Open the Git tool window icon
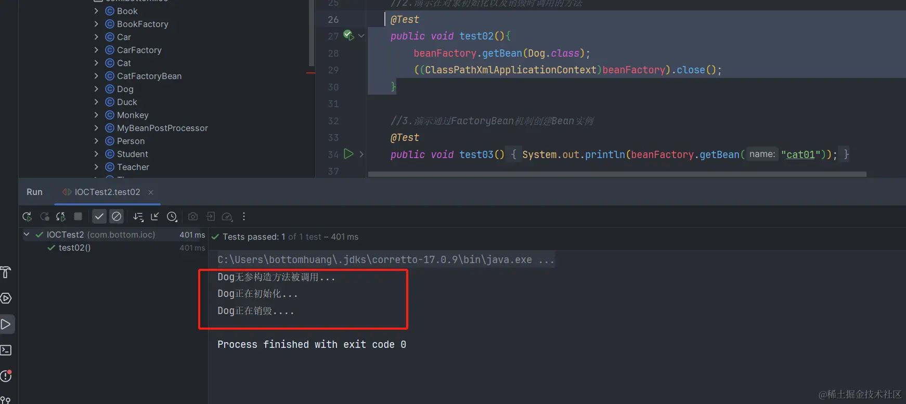The width and height of the screenshot is (906, 404). tap(6, 400)
